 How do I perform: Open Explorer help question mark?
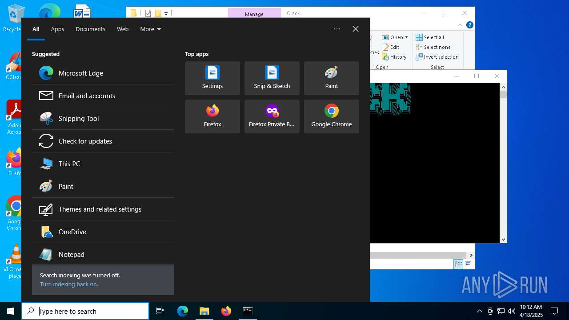[x=469, y=25]
